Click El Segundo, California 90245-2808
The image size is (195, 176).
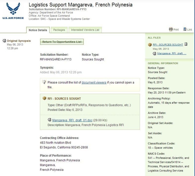[64, 147]
